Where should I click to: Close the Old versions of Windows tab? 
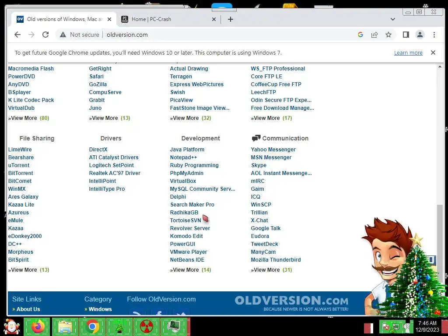pos(109,19)
